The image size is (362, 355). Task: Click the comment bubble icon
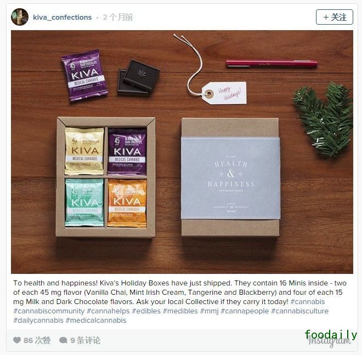coord(63,340)
